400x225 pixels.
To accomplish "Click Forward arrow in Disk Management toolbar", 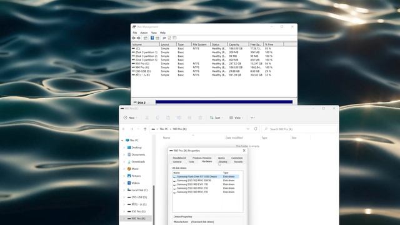I will (x=139, y=38).
